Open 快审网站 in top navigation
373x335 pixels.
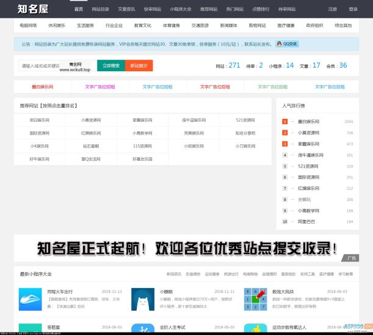coord(153,9)
